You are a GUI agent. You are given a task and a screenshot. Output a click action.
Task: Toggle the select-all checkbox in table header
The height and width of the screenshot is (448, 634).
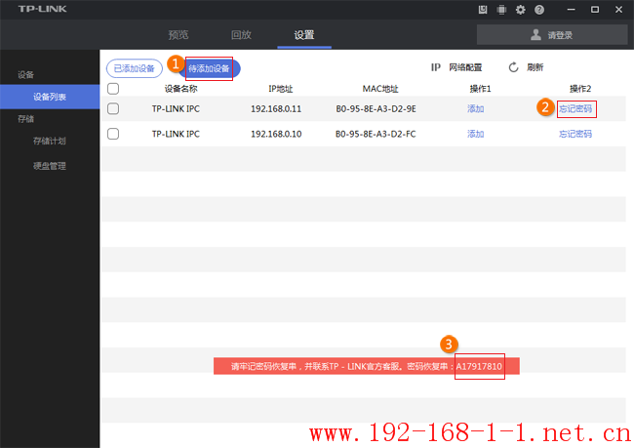click(x=113, y=89)
